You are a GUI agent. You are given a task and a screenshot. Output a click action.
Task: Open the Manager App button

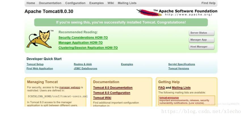pos(201,40)
